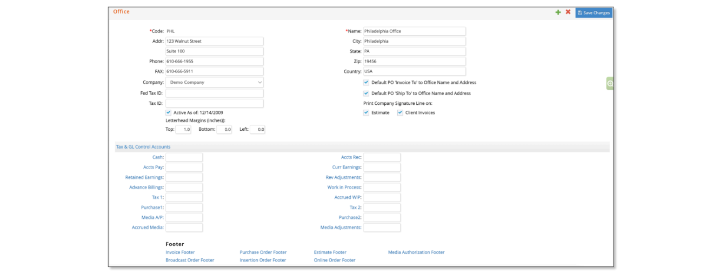Image resolution: width=720 pixels, height=274 pixels.
Task: Click the Accrued Media link
Action: point(148,228)
